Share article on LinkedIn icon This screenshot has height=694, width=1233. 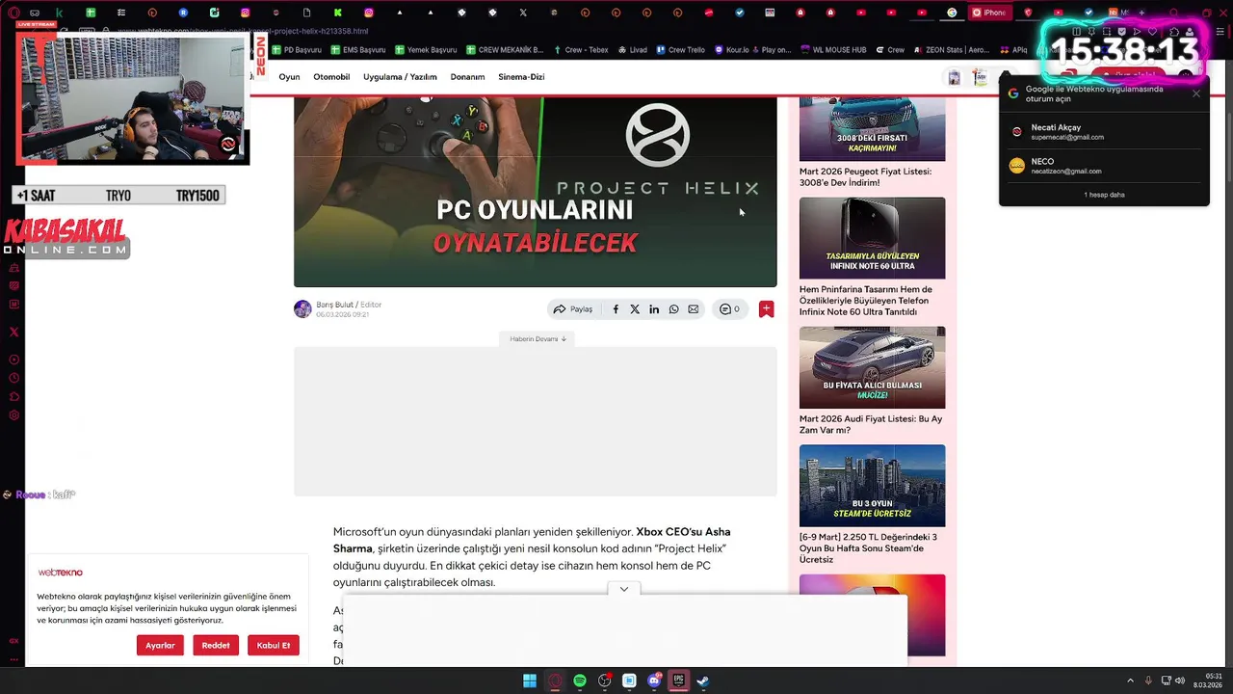click(654, 309)
